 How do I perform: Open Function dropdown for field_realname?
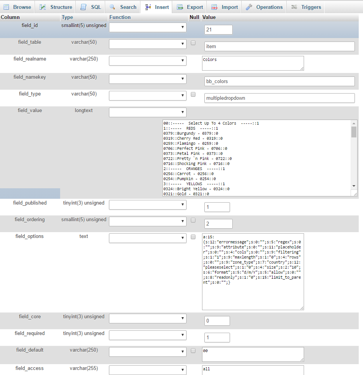coord(148,61)
